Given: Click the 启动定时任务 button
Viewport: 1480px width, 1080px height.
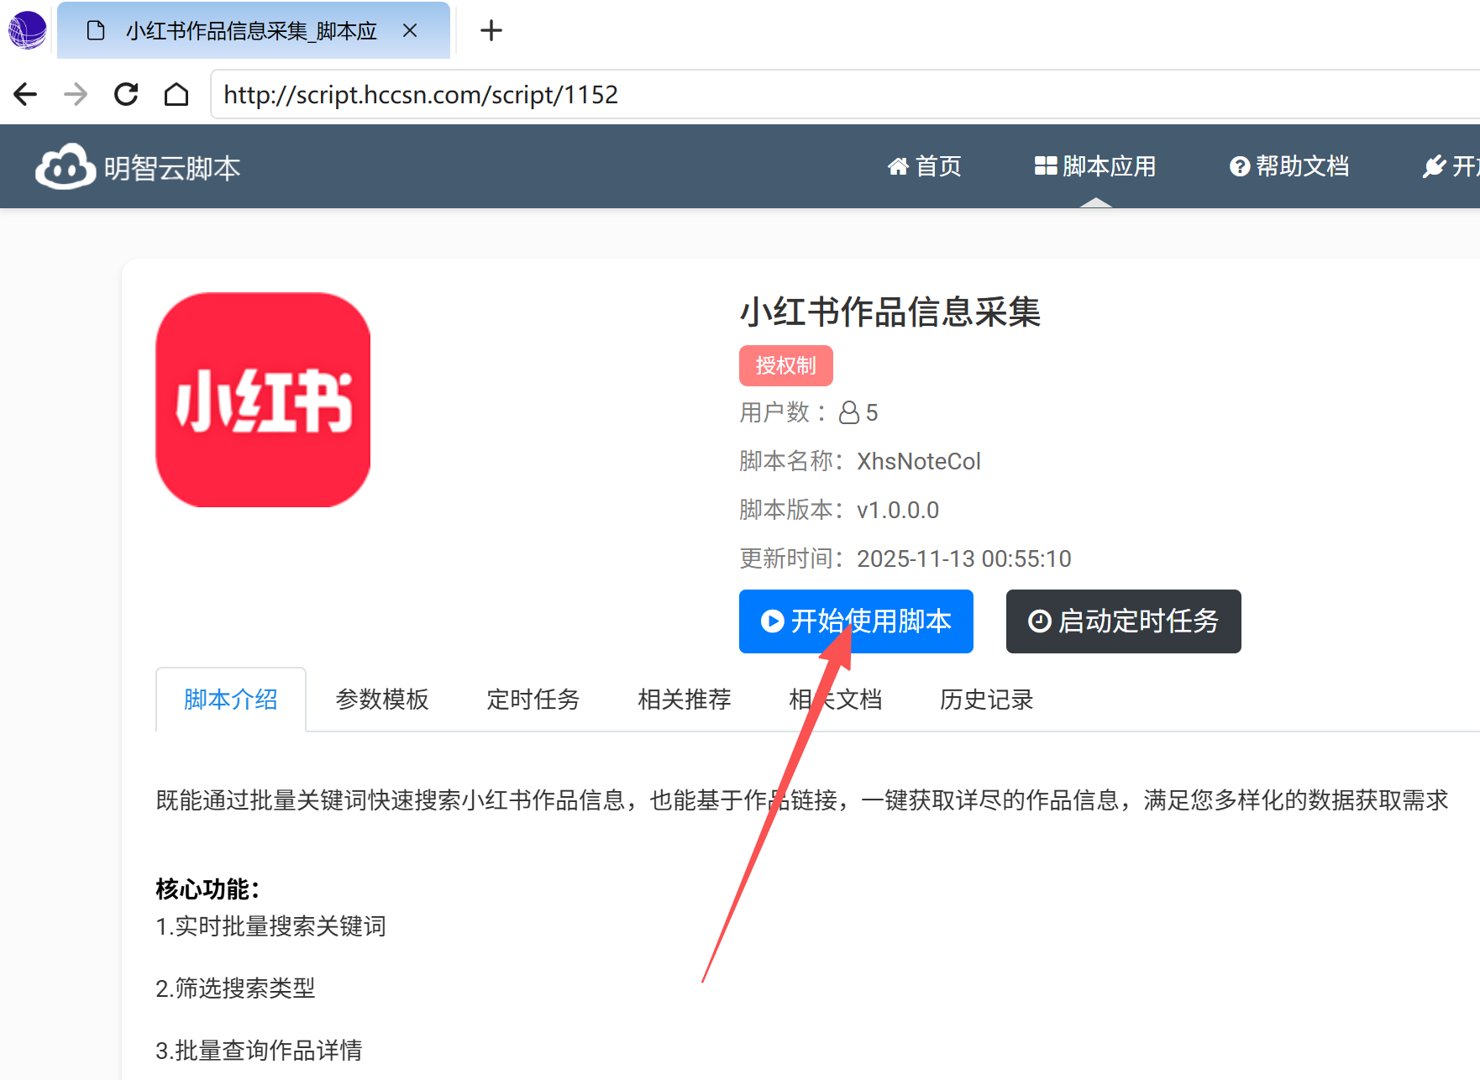Looking at the screenshot, I should pos(1123,621).
